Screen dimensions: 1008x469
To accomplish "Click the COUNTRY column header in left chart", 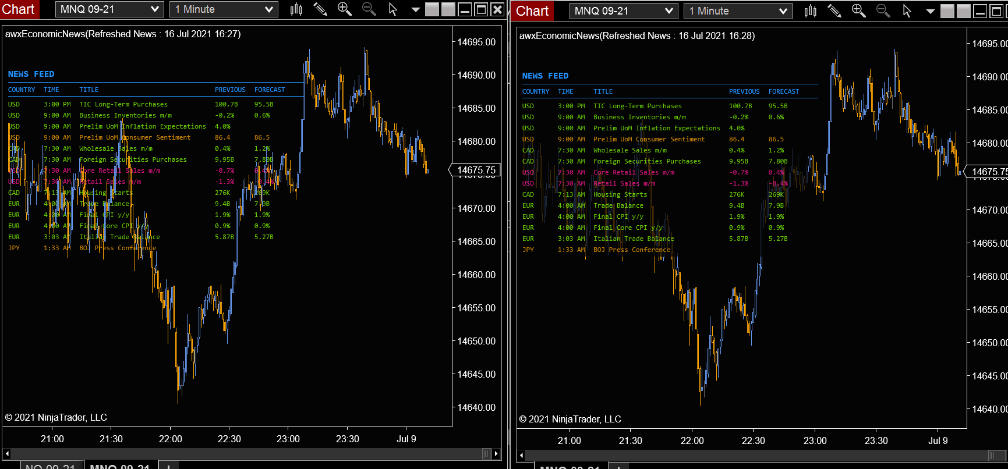I will (22, 90).
